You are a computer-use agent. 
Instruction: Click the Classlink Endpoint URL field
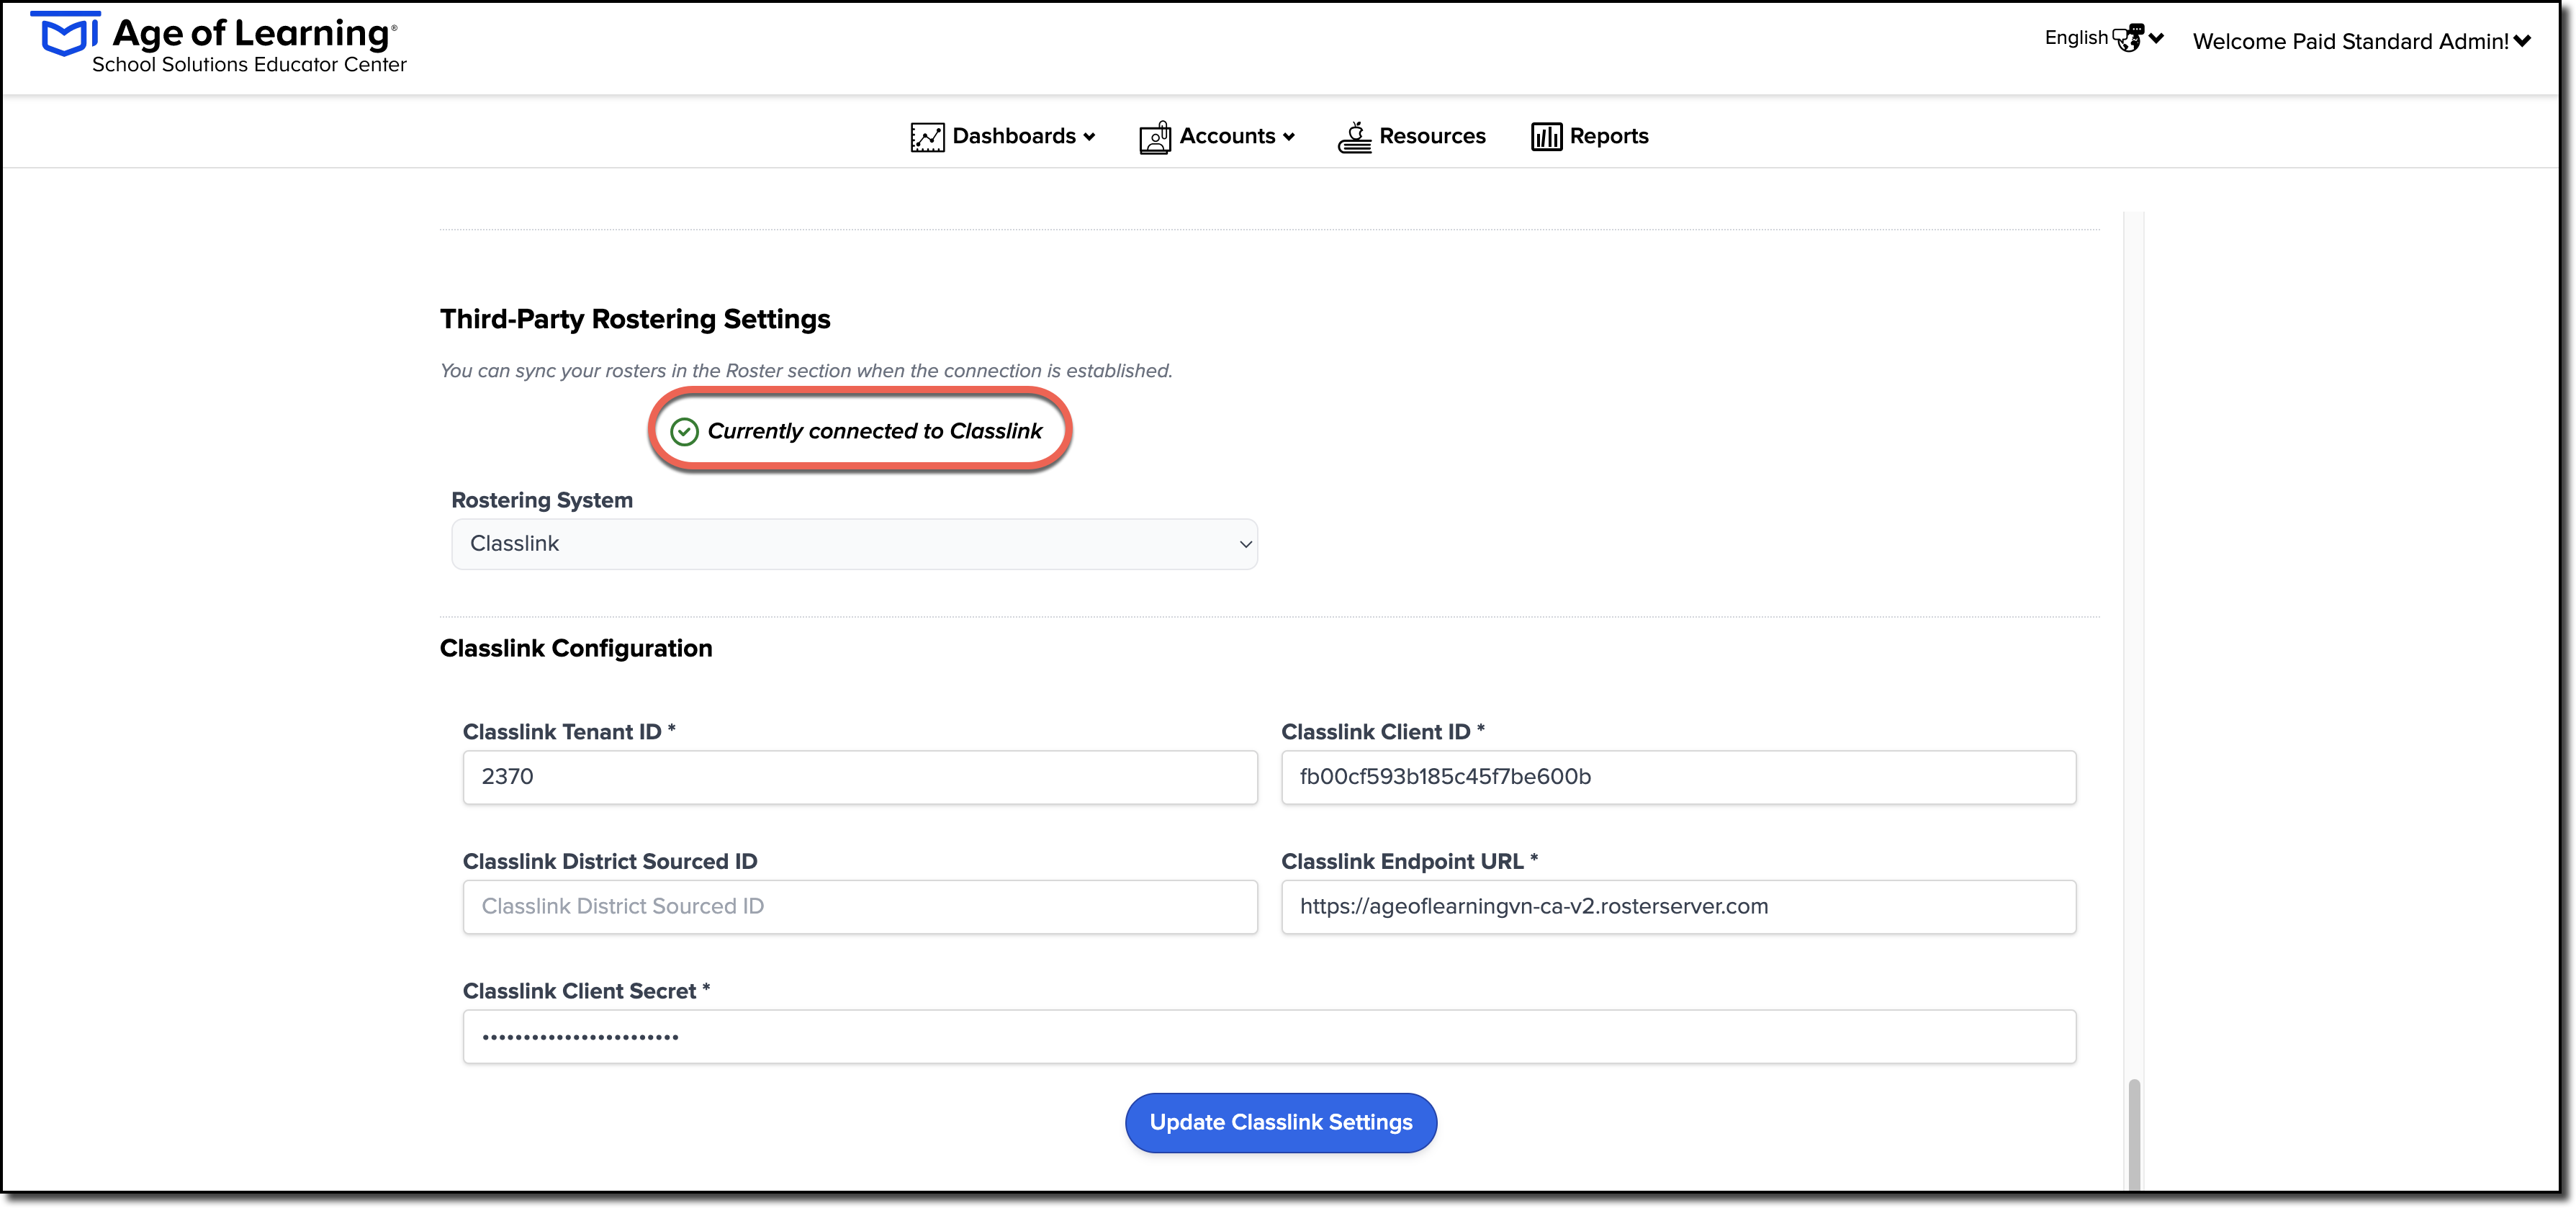1678,907
